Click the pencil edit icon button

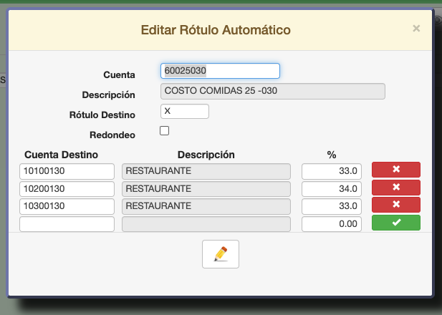[221, 254]
